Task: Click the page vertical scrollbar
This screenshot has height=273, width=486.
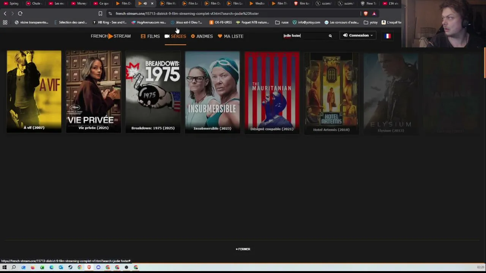Action: [x=485, y=63]
